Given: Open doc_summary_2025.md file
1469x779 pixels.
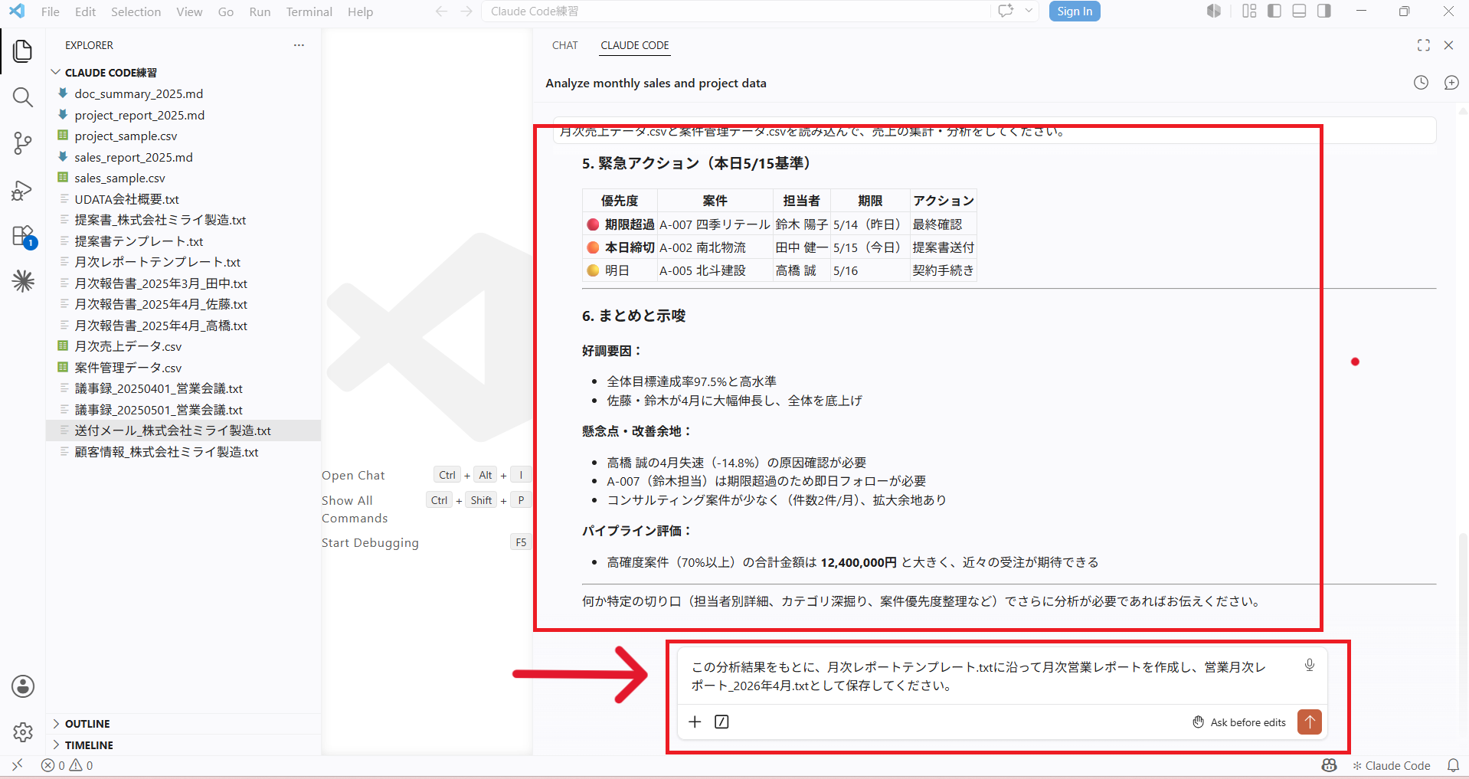Looking at the screenshot, I should pos(139,93).
